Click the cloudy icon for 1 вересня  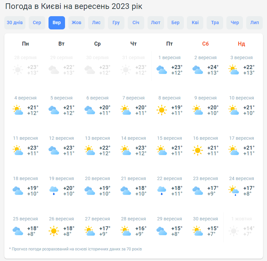(x=161, y=70)
